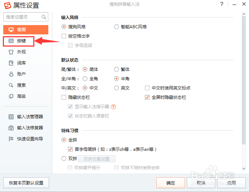Toggle the 隐藏状态栏 checkbox

pos(64,97)
